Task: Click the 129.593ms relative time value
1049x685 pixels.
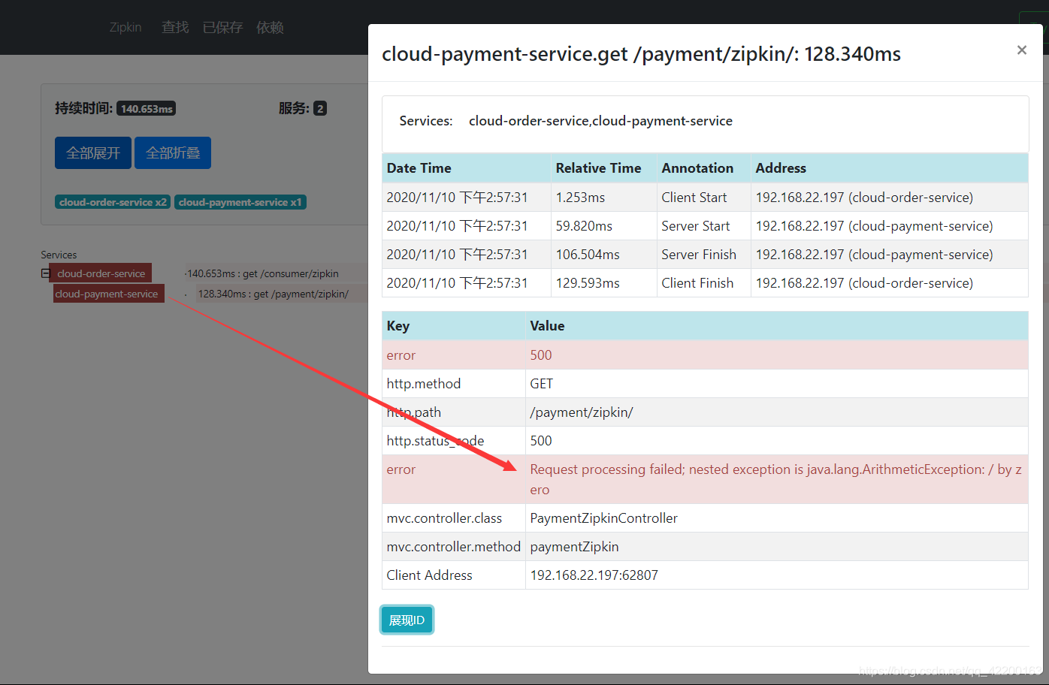Action: click(588, 283)
